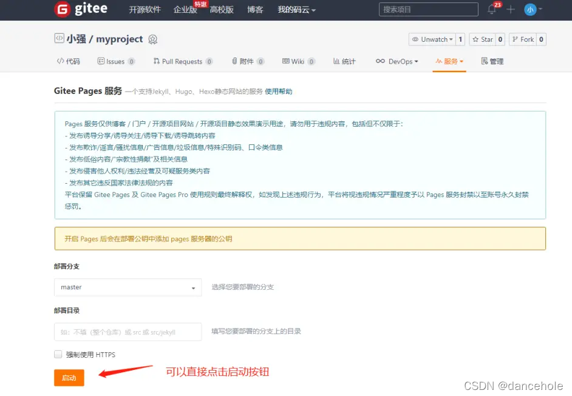This screenshot has width=572, height=396.
Task: Open the 我的码云 dropdown menu
Action: (x=296, y=10)
